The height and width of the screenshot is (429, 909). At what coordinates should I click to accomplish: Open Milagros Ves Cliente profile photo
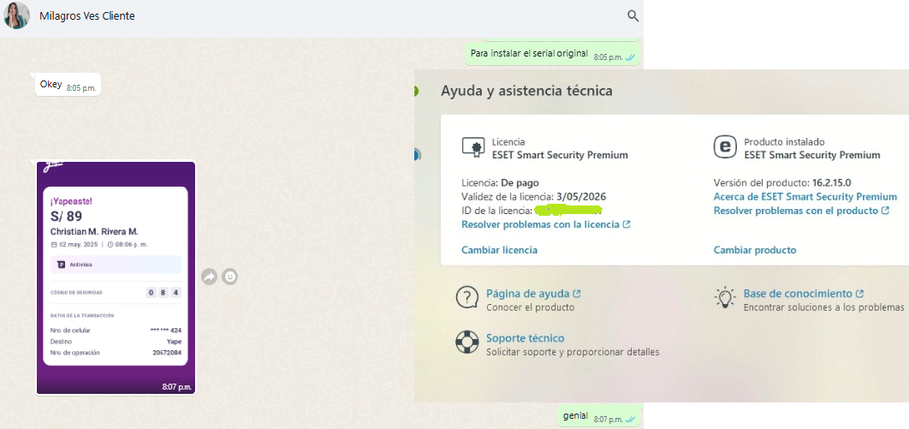pos(16,15)
